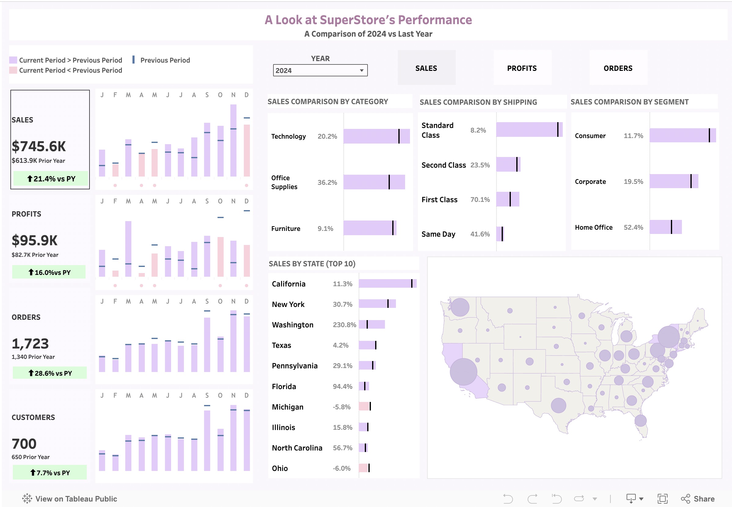732x507 pixels.
Task: Click the Undo arrow icon
Action: coord(508,499)
